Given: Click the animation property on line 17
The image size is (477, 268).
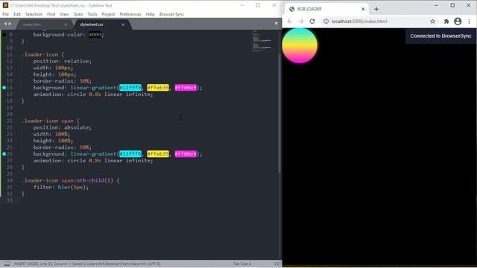Looking at the screenshot, I should (x=93, y=95).
